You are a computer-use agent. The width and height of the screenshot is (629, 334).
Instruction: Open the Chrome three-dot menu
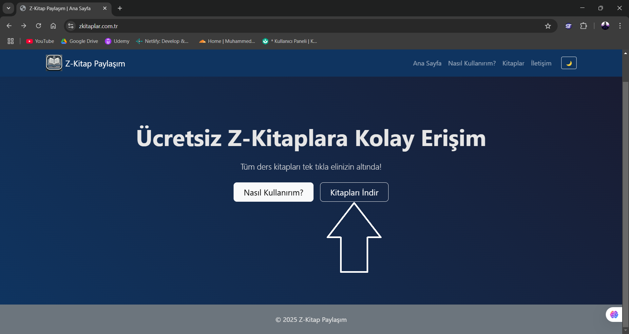tap(620, 26)
